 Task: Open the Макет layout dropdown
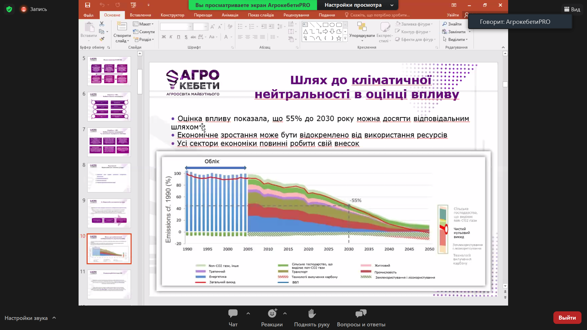tap(143, 24)
